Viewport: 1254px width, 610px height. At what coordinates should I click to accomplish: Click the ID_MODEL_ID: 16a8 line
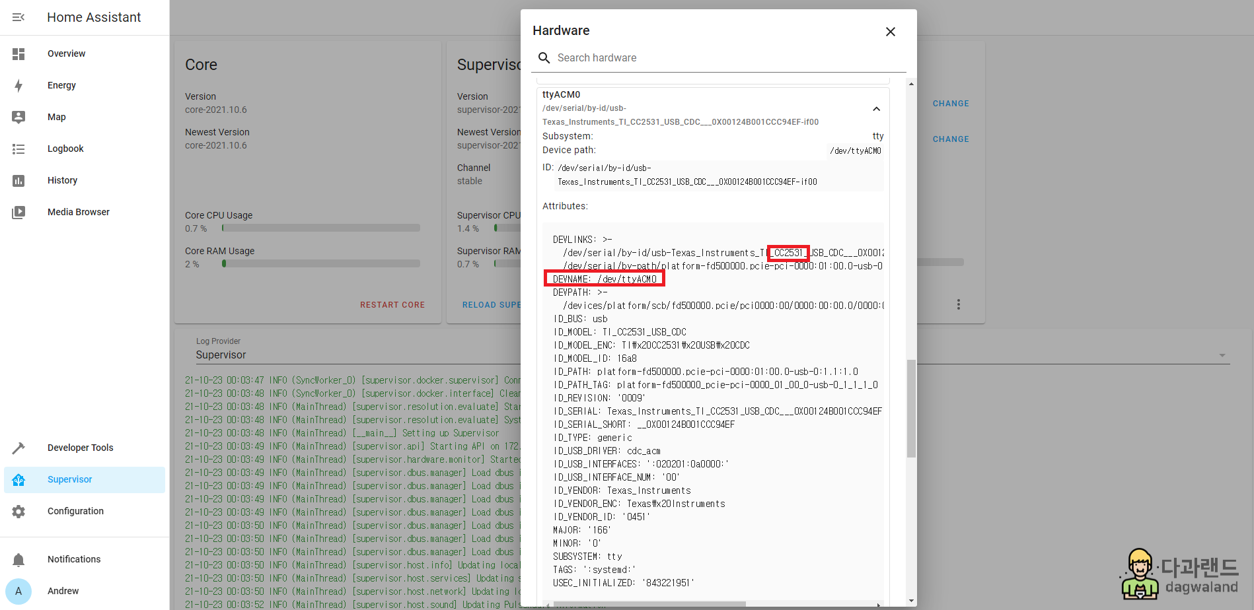(595, 358)
